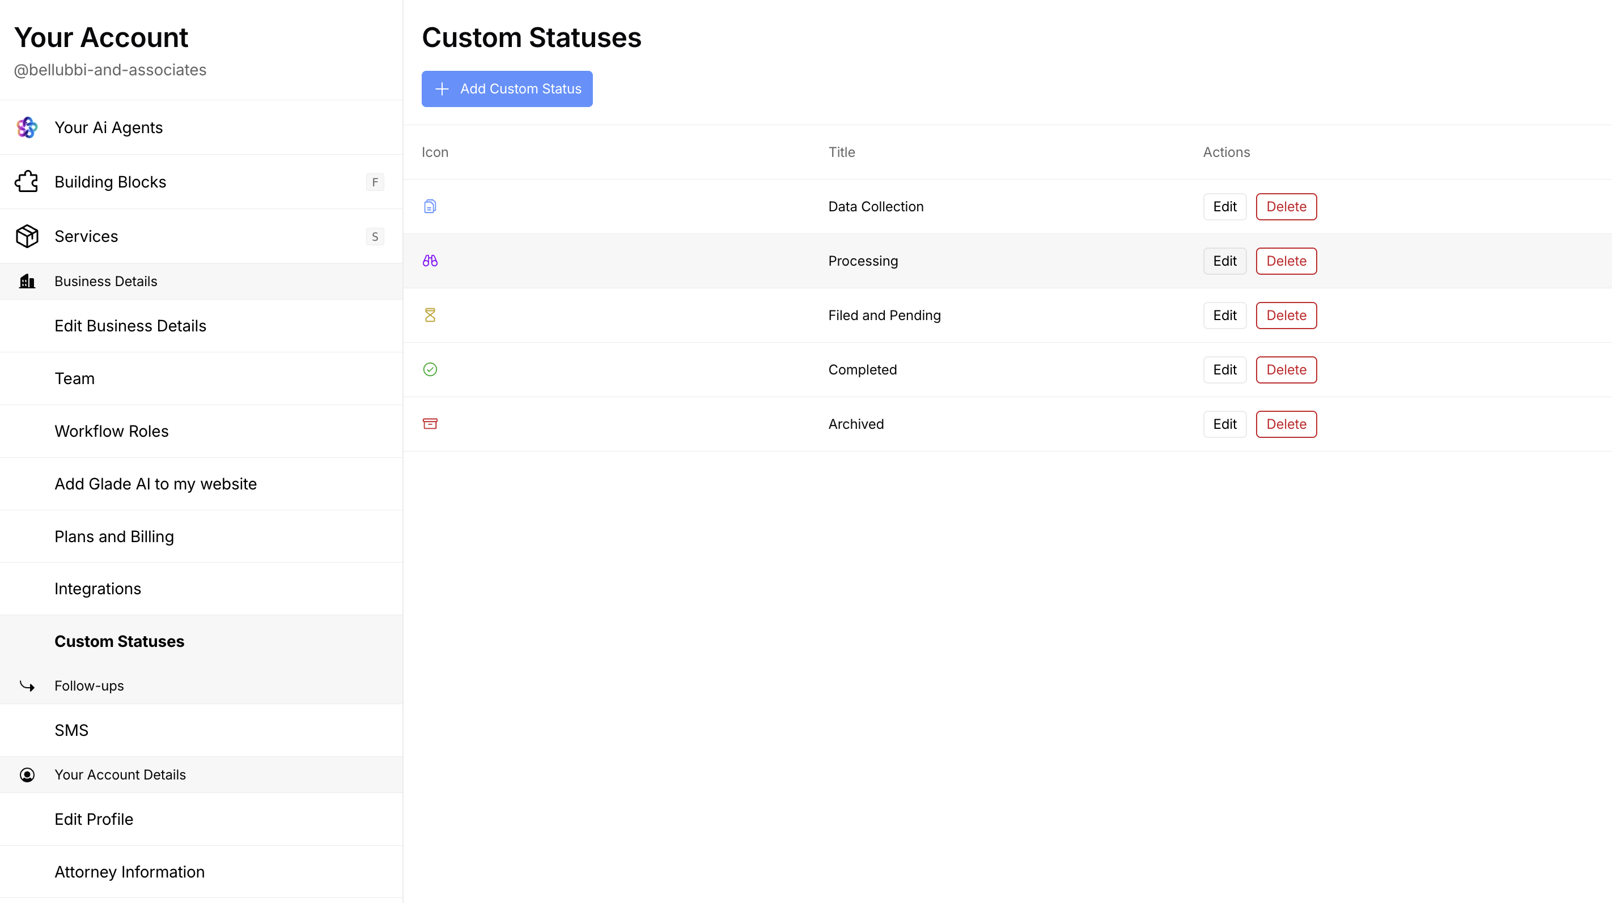Open Edit Business Details
The image size is (1612, 903).
click(x=130, y=325)
